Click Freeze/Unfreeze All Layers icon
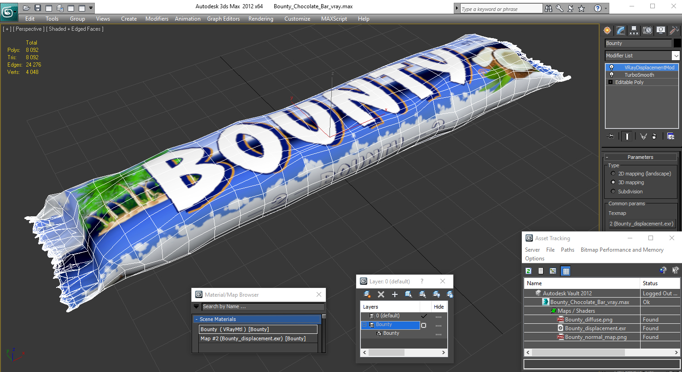The image size is (682, 372). 450,294
